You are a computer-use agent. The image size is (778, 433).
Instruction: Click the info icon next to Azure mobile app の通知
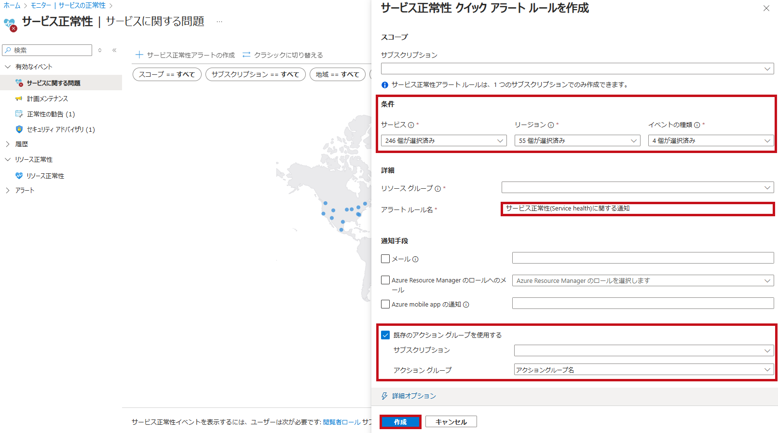point(466,305)
